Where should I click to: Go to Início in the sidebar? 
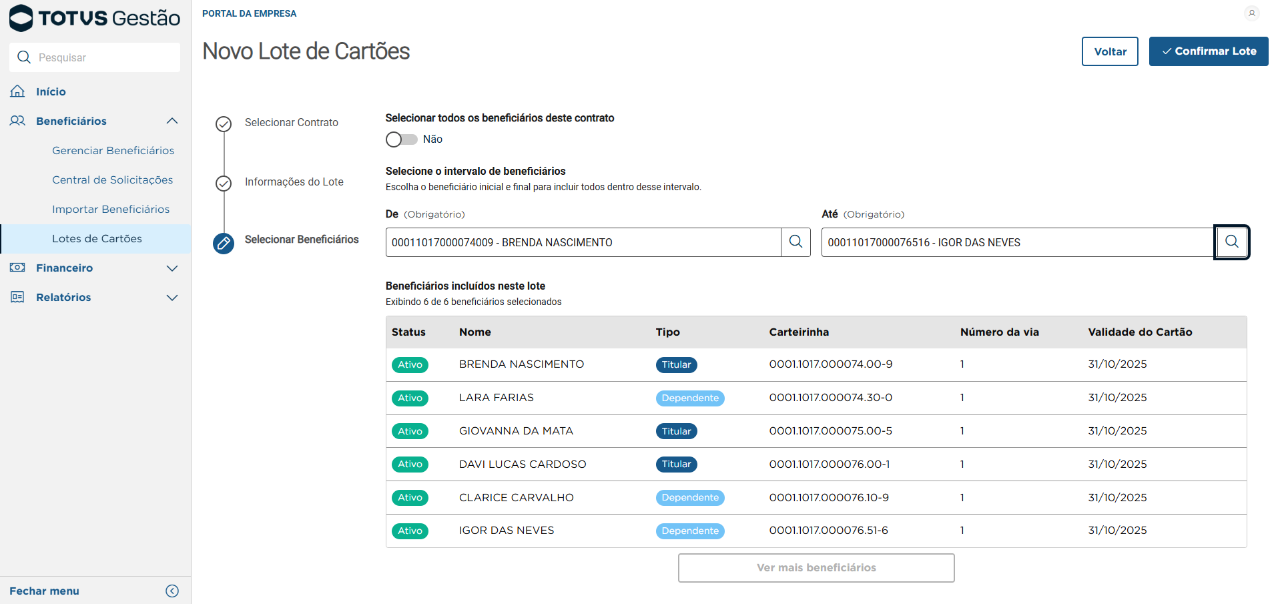pyautogui.click(x=51, y=92)
